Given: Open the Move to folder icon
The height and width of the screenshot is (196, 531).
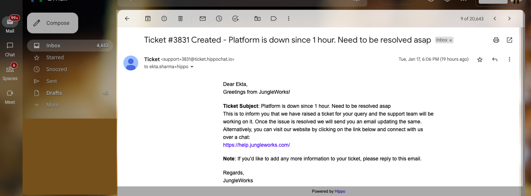Looking at the screenshot, I should (x=258, y=19).
